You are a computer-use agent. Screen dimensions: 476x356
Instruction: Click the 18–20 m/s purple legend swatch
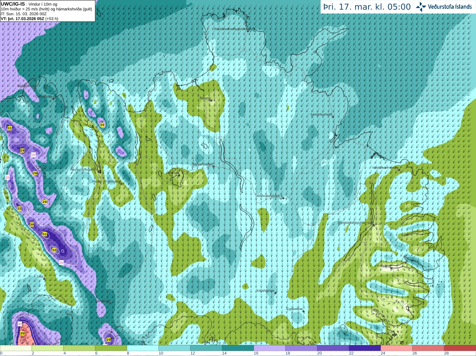[x=302, y=348]
